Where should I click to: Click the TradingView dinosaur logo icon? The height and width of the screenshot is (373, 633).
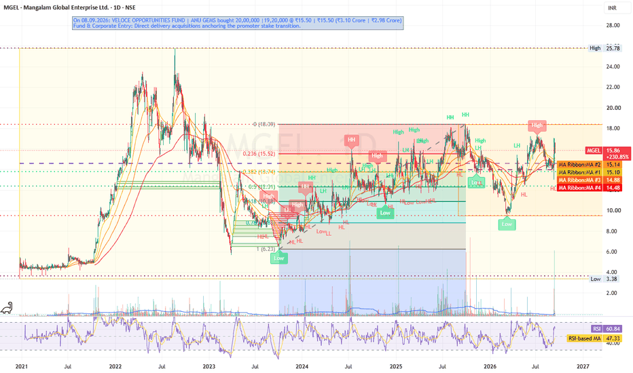pos(7,308)
